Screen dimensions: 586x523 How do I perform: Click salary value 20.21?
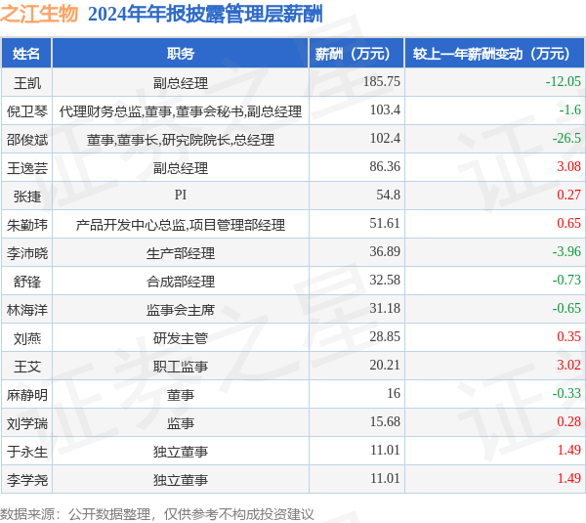[x=385, y=365]
